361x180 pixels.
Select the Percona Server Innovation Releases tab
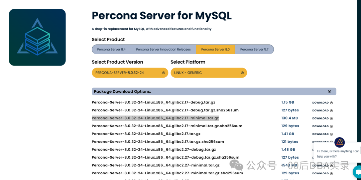tap(163, 50)
